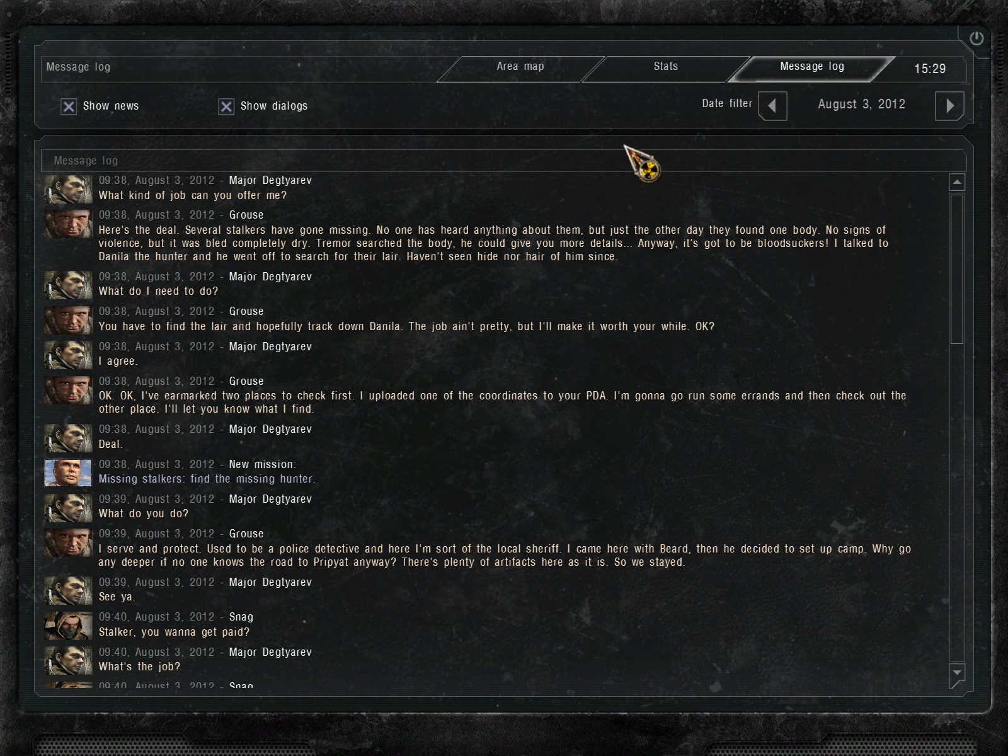Select the Message log tab

812,68
